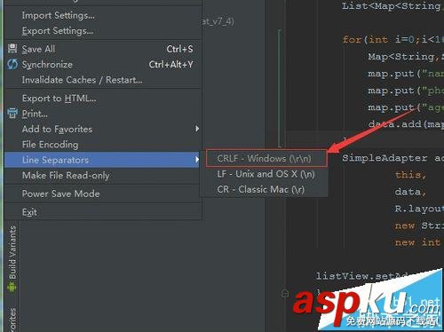
Task: Select CRLF - Windows line separator
Action: click(266, 158)
